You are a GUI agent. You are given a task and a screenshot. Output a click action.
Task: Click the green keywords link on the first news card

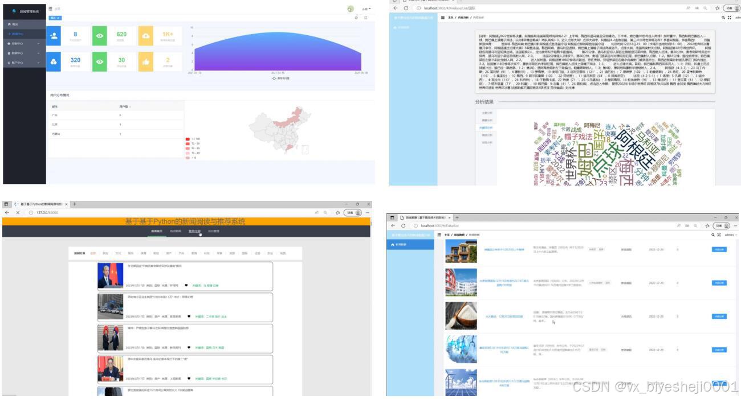point(206,285)
